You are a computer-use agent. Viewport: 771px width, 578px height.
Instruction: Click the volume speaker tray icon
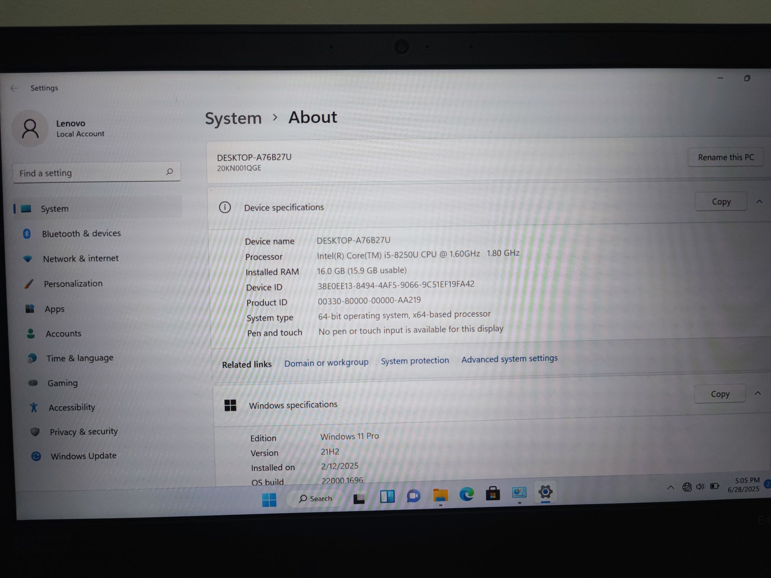coord(700,487)
